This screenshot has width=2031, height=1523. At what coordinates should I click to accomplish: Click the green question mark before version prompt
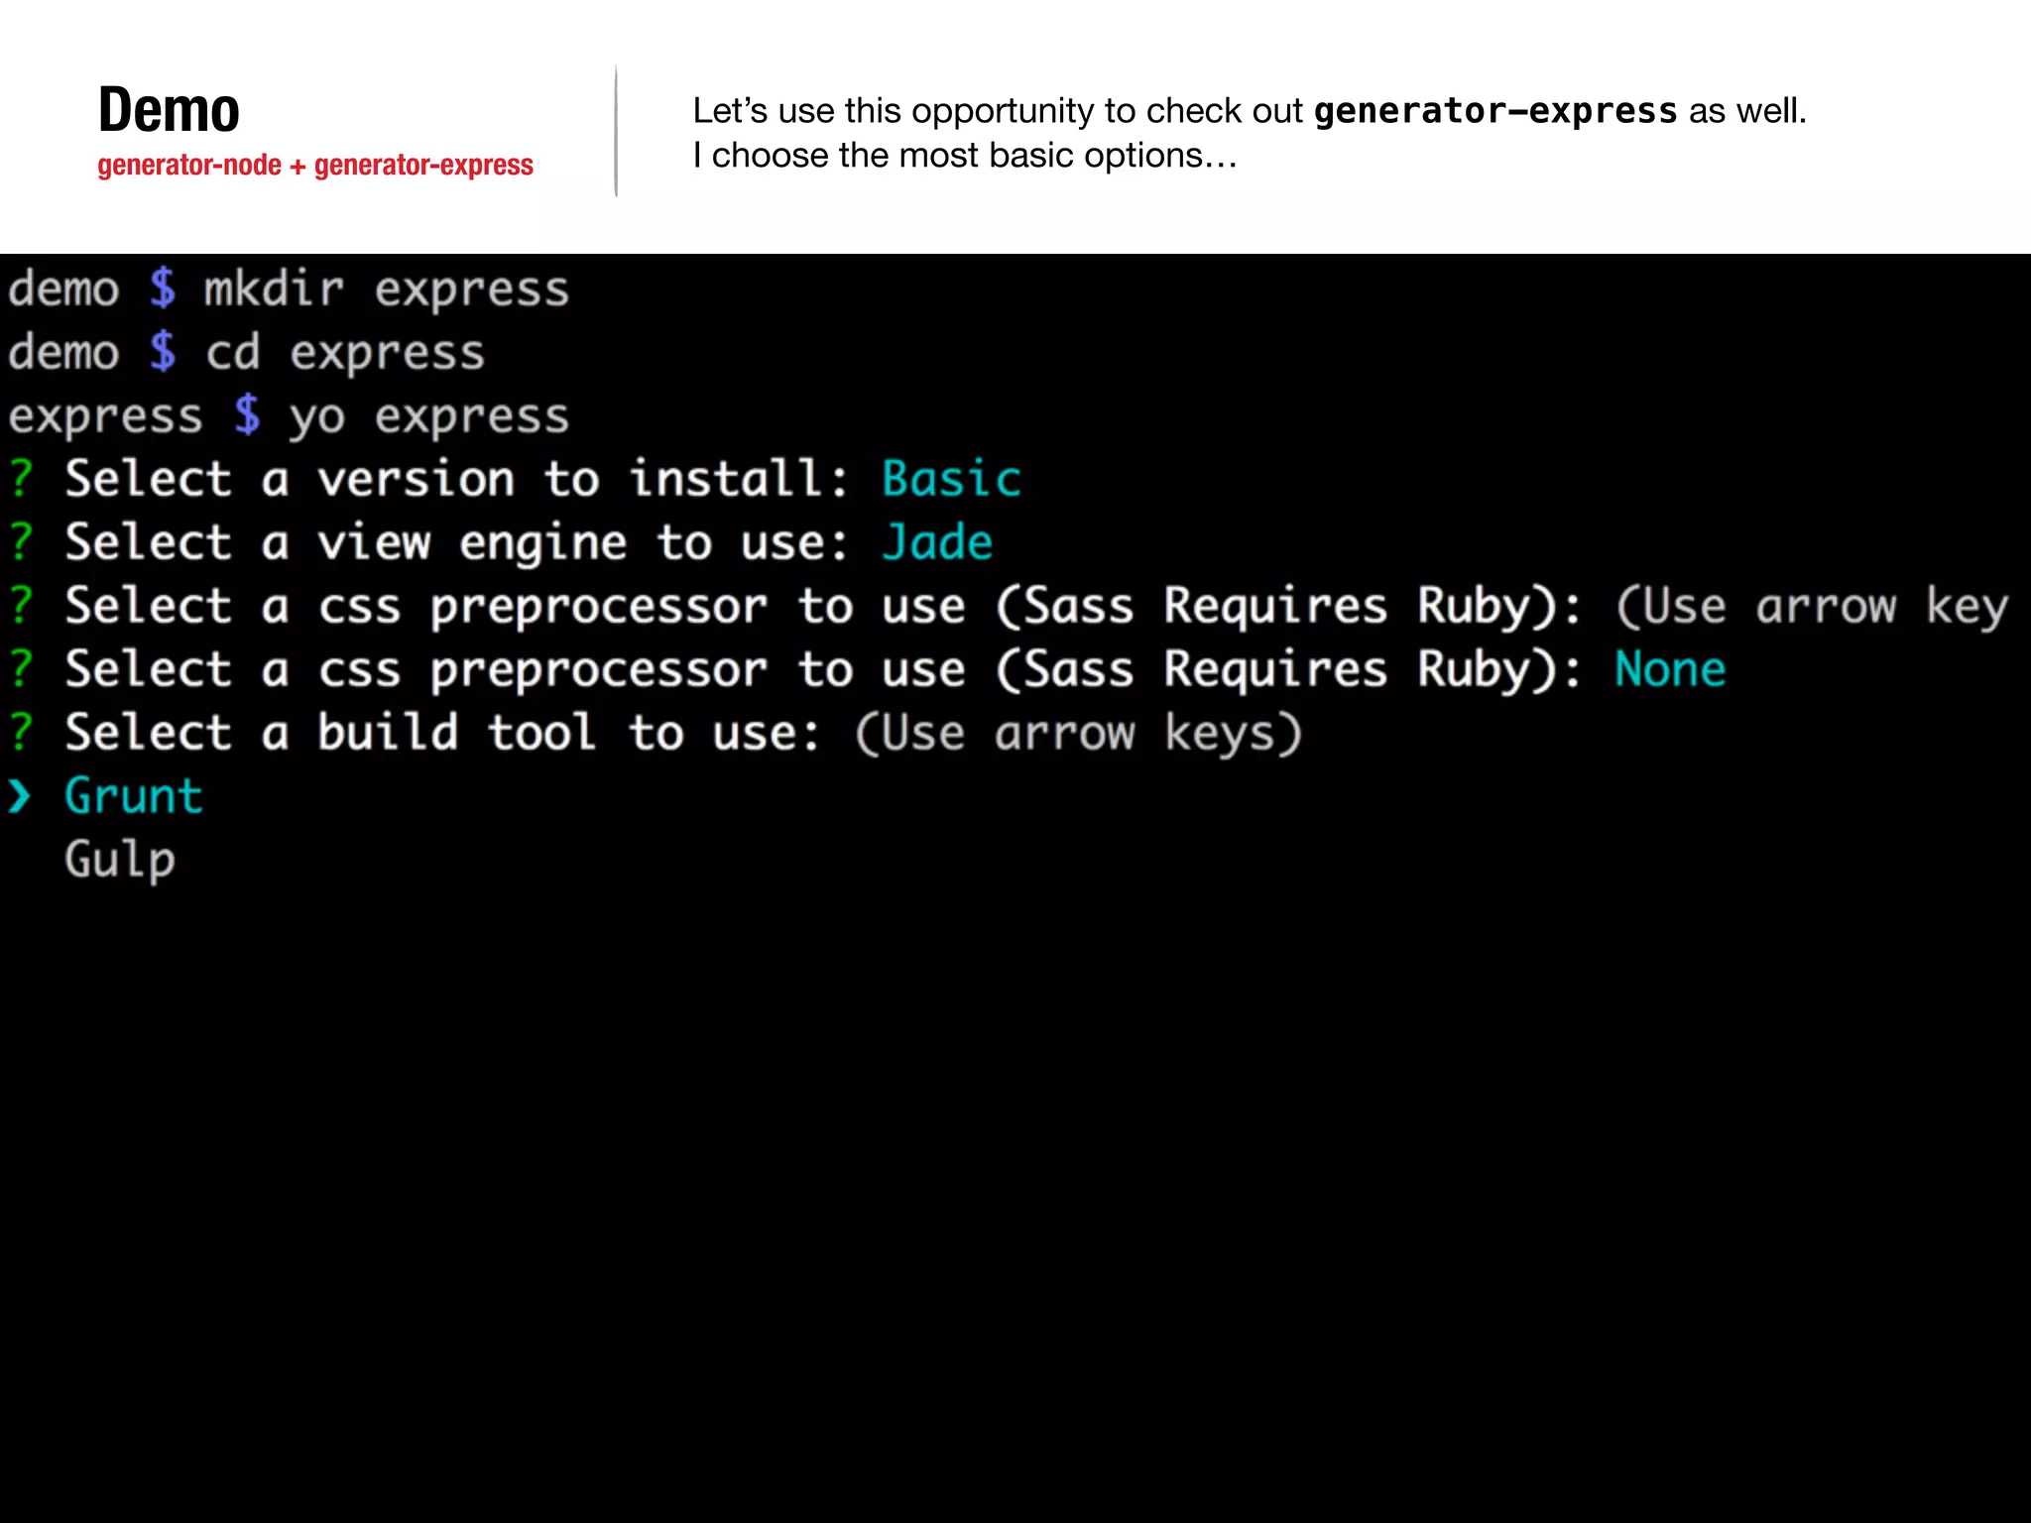click(x=22, y=479)
